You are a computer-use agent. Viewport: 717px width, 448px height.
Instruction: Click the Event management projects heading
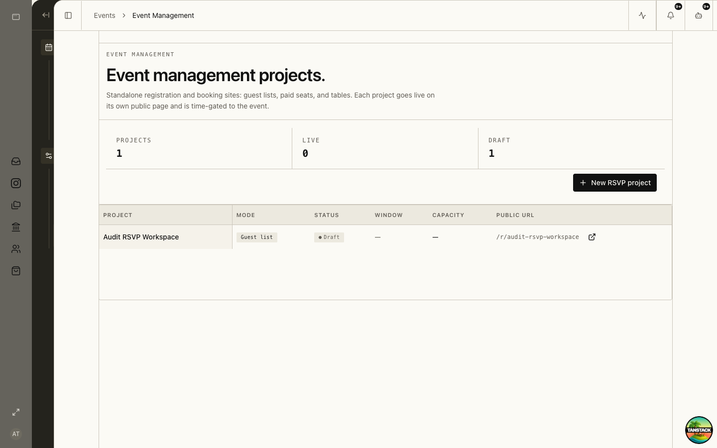pos(216,75)
